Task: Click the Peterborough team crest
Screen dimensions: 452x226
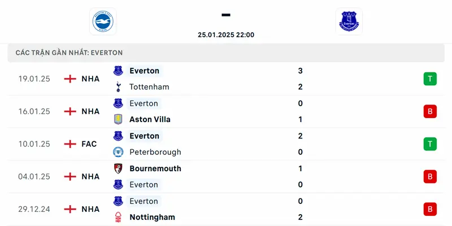Action: click(x=118, y=152)
